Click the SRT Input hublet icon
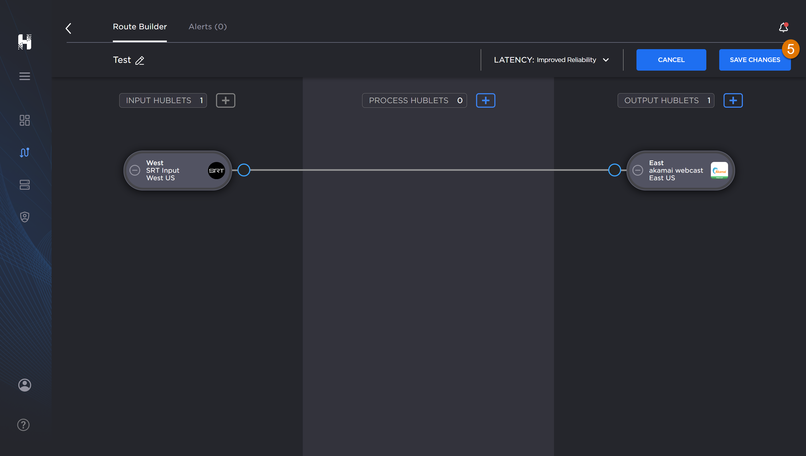This screenshot has width=806, height=456. coord(217,171)
